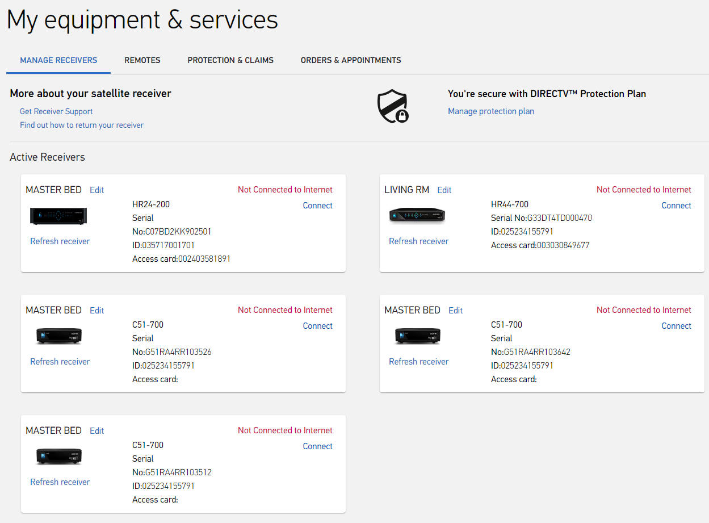Click receiver image for serial G51RA4RR103526

58,336
